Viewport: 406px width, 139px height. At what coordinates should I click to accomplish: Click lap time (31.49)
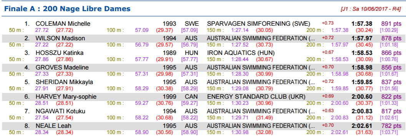pyautogui.click(x=265, y=118)
